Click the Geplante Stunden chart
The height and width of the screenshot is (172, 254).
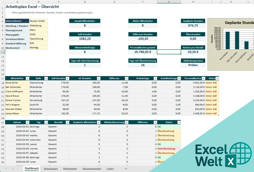pos(232,44)
